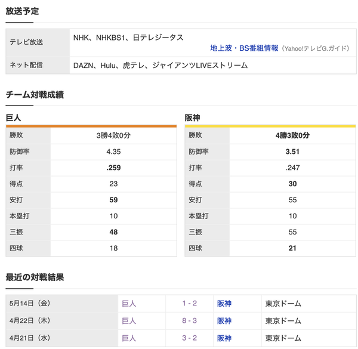Click the テレビ放送 row label
Screen dimensions: 358x349
[x=26, y=42]
